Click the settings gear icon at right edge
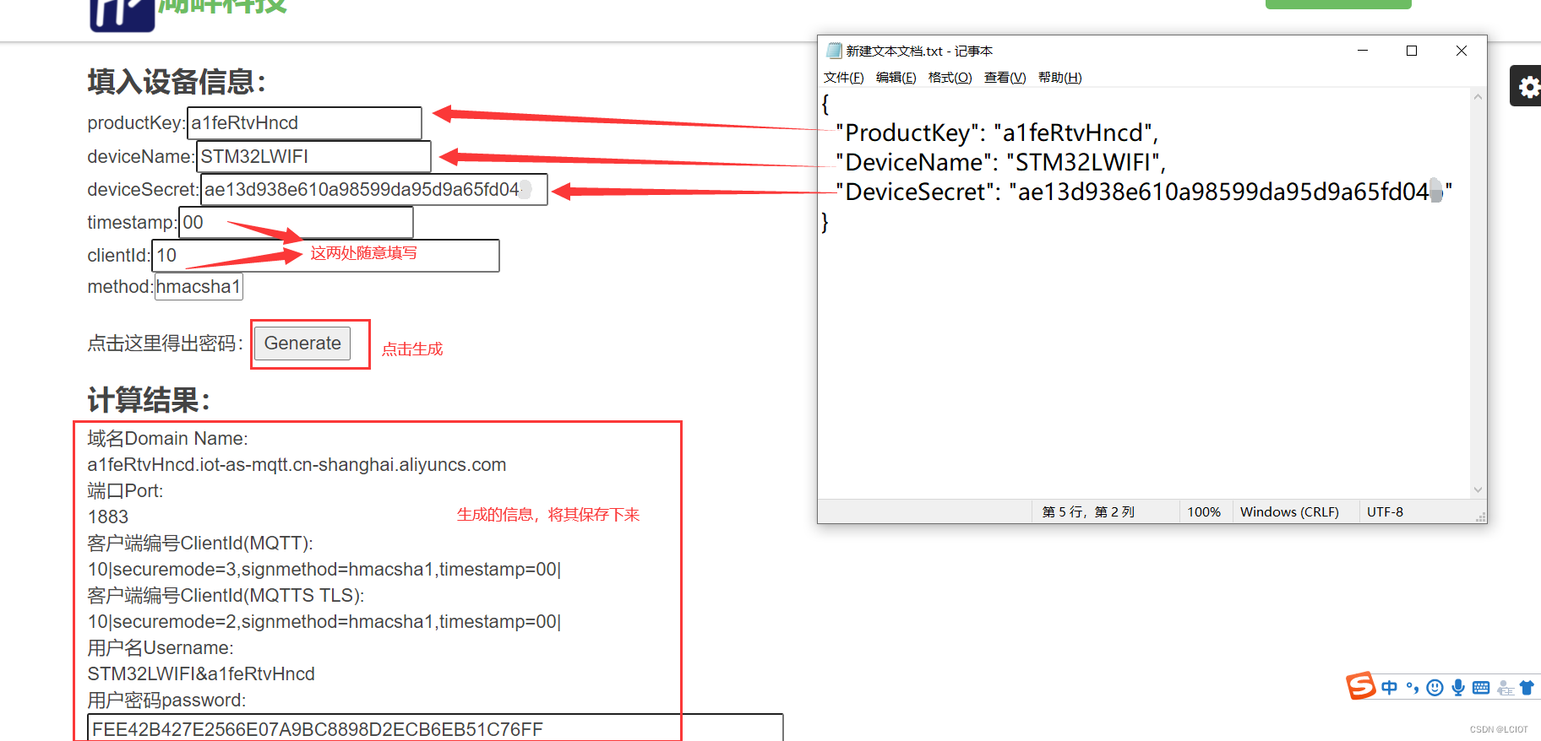This screenshot has width=1541, height=741. click(x=1528, y=86)
